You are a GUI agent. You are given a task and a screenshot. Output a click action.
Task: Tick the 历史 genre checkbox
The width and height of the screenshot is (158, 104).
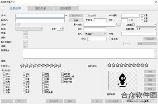pyautogui.click(x=24, y=89)
